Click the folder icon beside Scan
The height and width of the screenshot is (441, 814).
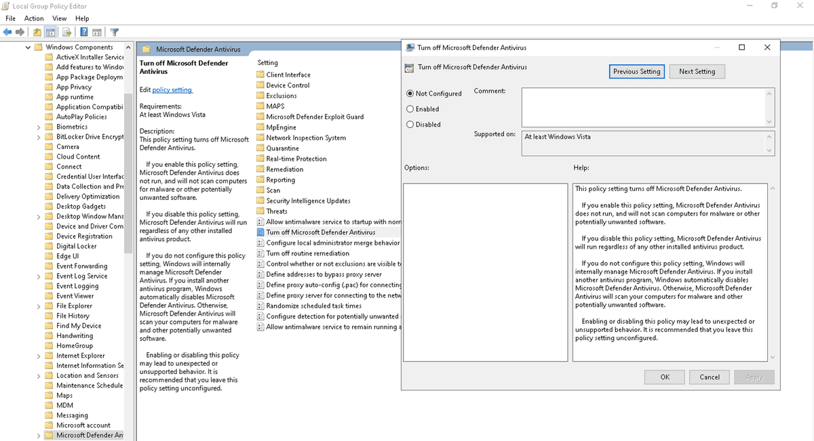tap(260, 190)
